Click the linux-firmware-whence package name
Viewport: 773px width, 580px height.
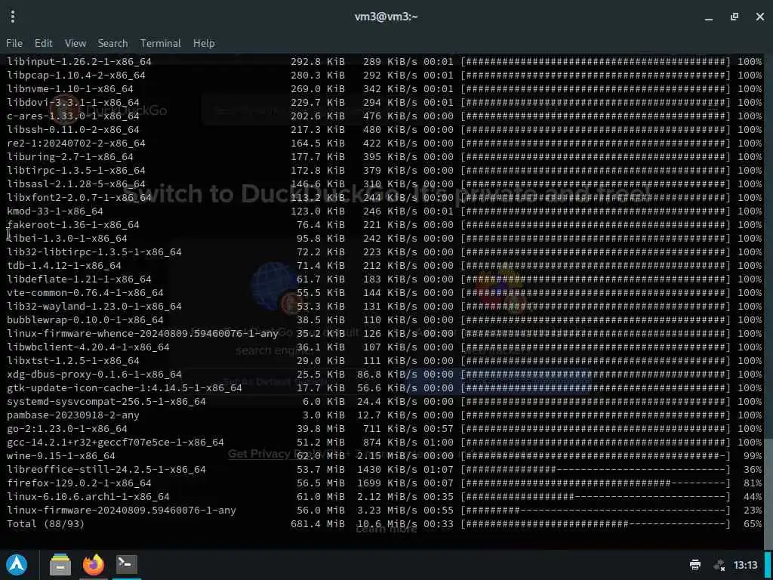(x=143, y=333)
